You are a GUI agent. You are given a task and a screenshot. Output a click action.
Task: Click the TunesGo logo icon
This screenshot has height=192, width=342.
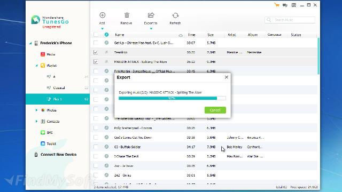pos(36,20)
